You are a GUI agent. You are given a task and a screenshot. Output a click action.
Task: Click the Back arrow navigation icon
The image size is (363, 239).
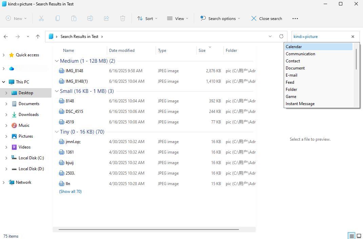click(x=6, y=37)
